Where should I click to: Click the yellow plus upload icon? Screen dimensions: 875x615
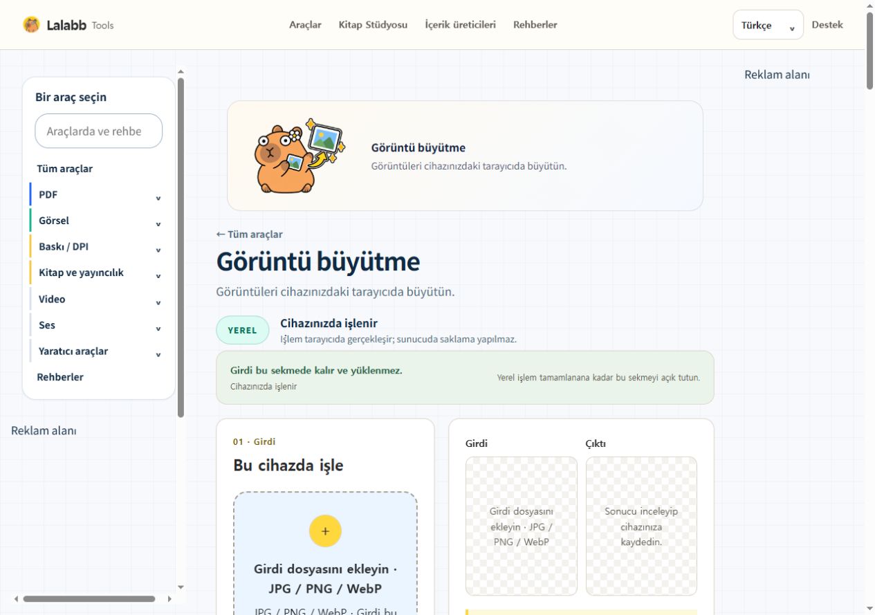click(325, 531)
